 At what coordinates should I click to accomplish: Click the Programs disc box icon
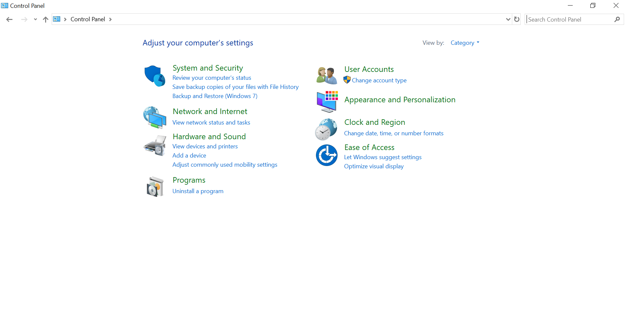coord(155,187)
